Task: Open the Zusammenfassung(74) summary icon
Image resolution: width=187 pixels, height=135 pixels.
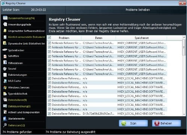Action: 5,18
